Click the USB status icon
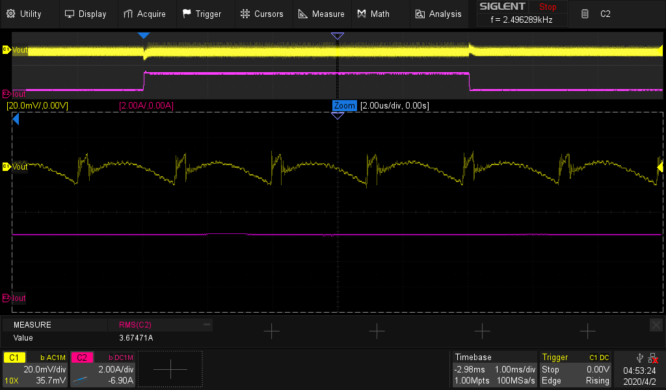The width and height of the screenshot is (666, 390). [x=641, y=358]
